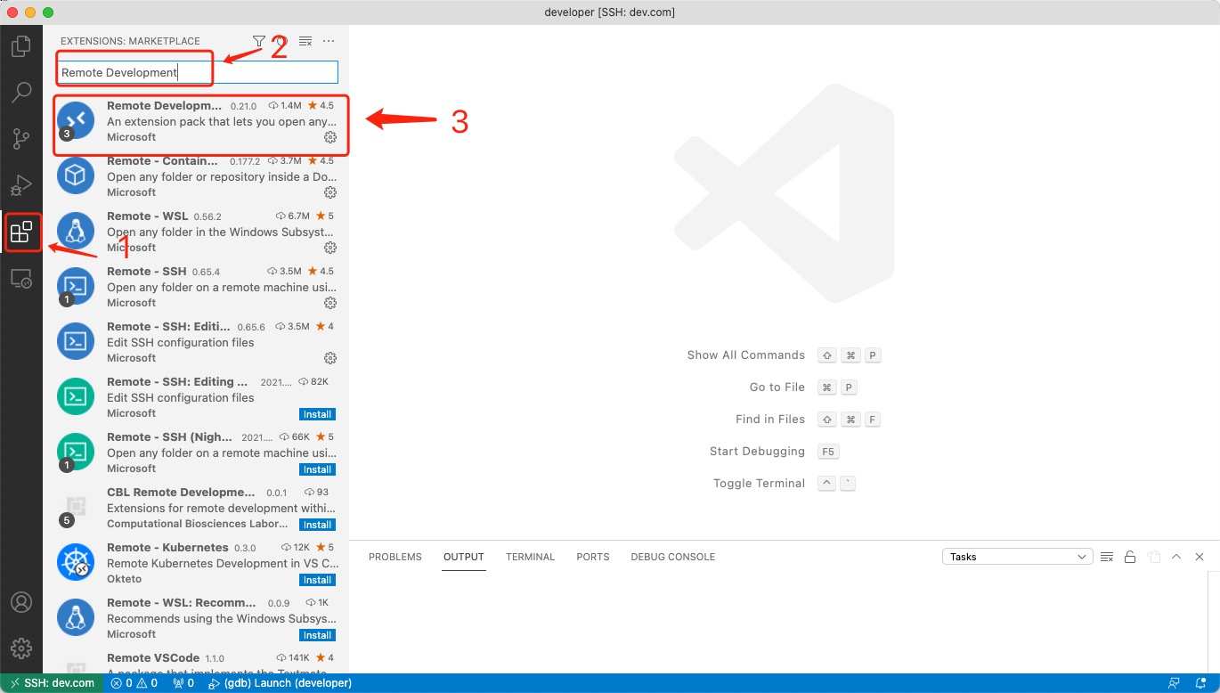The height and width of the screenshot is (693, 1220).
Task: Click the filter extensions funnel icon
Action: [x=258, y=41]
